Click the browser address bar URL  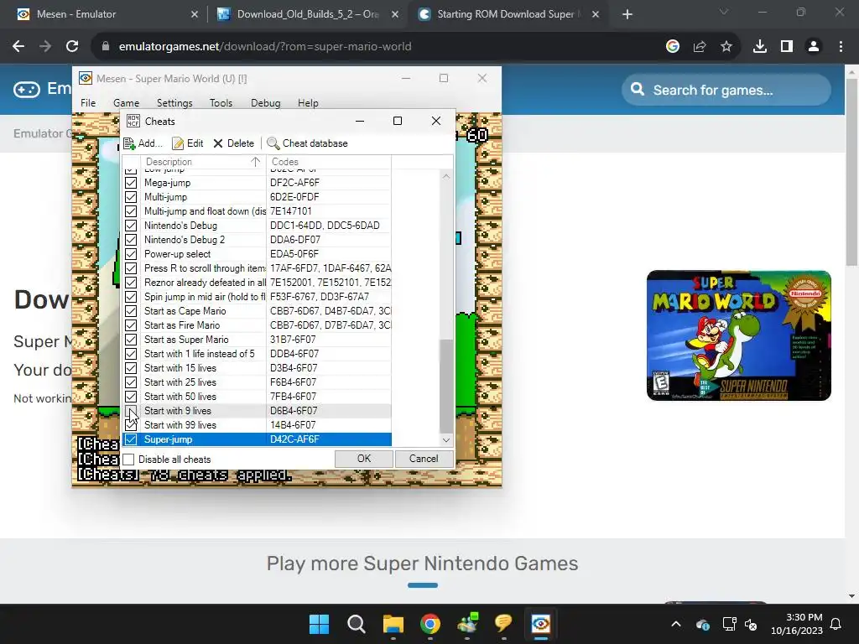[265, 47]
